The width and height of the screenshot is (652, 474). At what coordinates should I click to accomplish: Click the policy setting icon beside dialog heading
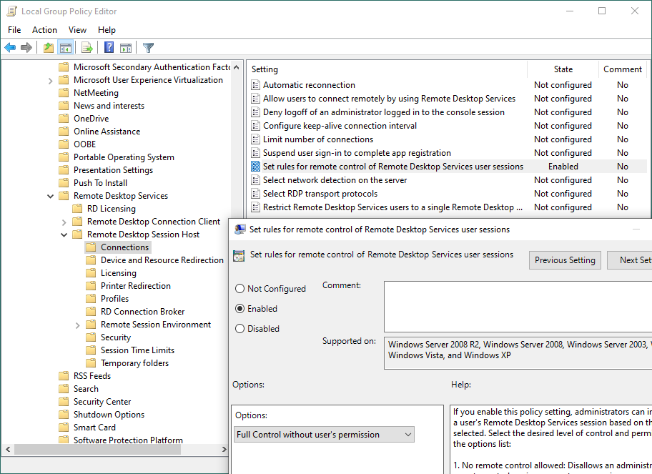pos(239,256)
